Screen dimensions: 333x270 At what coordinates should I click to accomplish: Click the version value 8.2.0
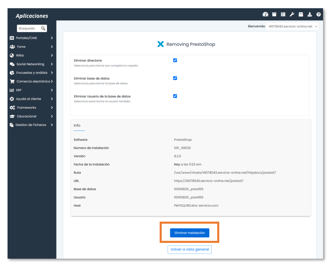(x=177, y=156)
